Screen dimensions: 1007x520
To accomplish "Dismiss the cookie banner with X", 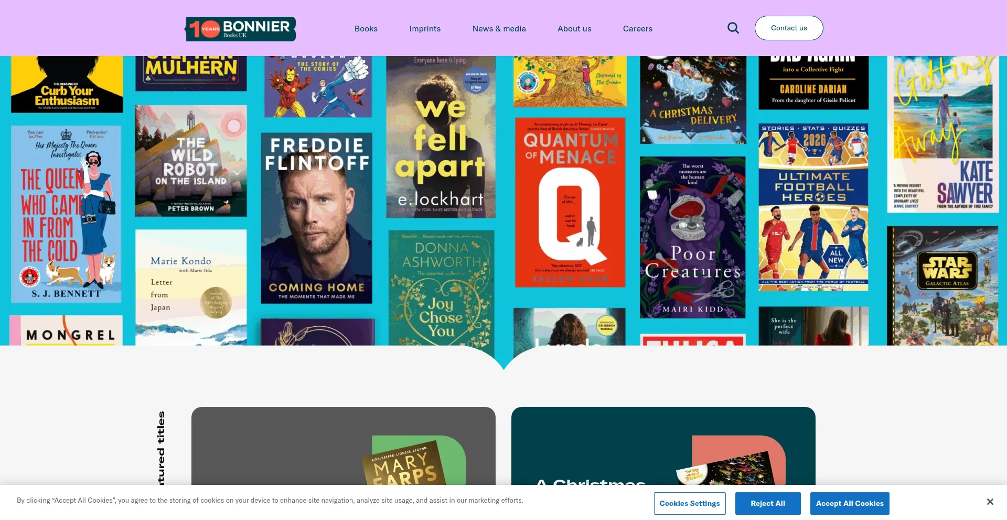I will [x=990, y=502].
